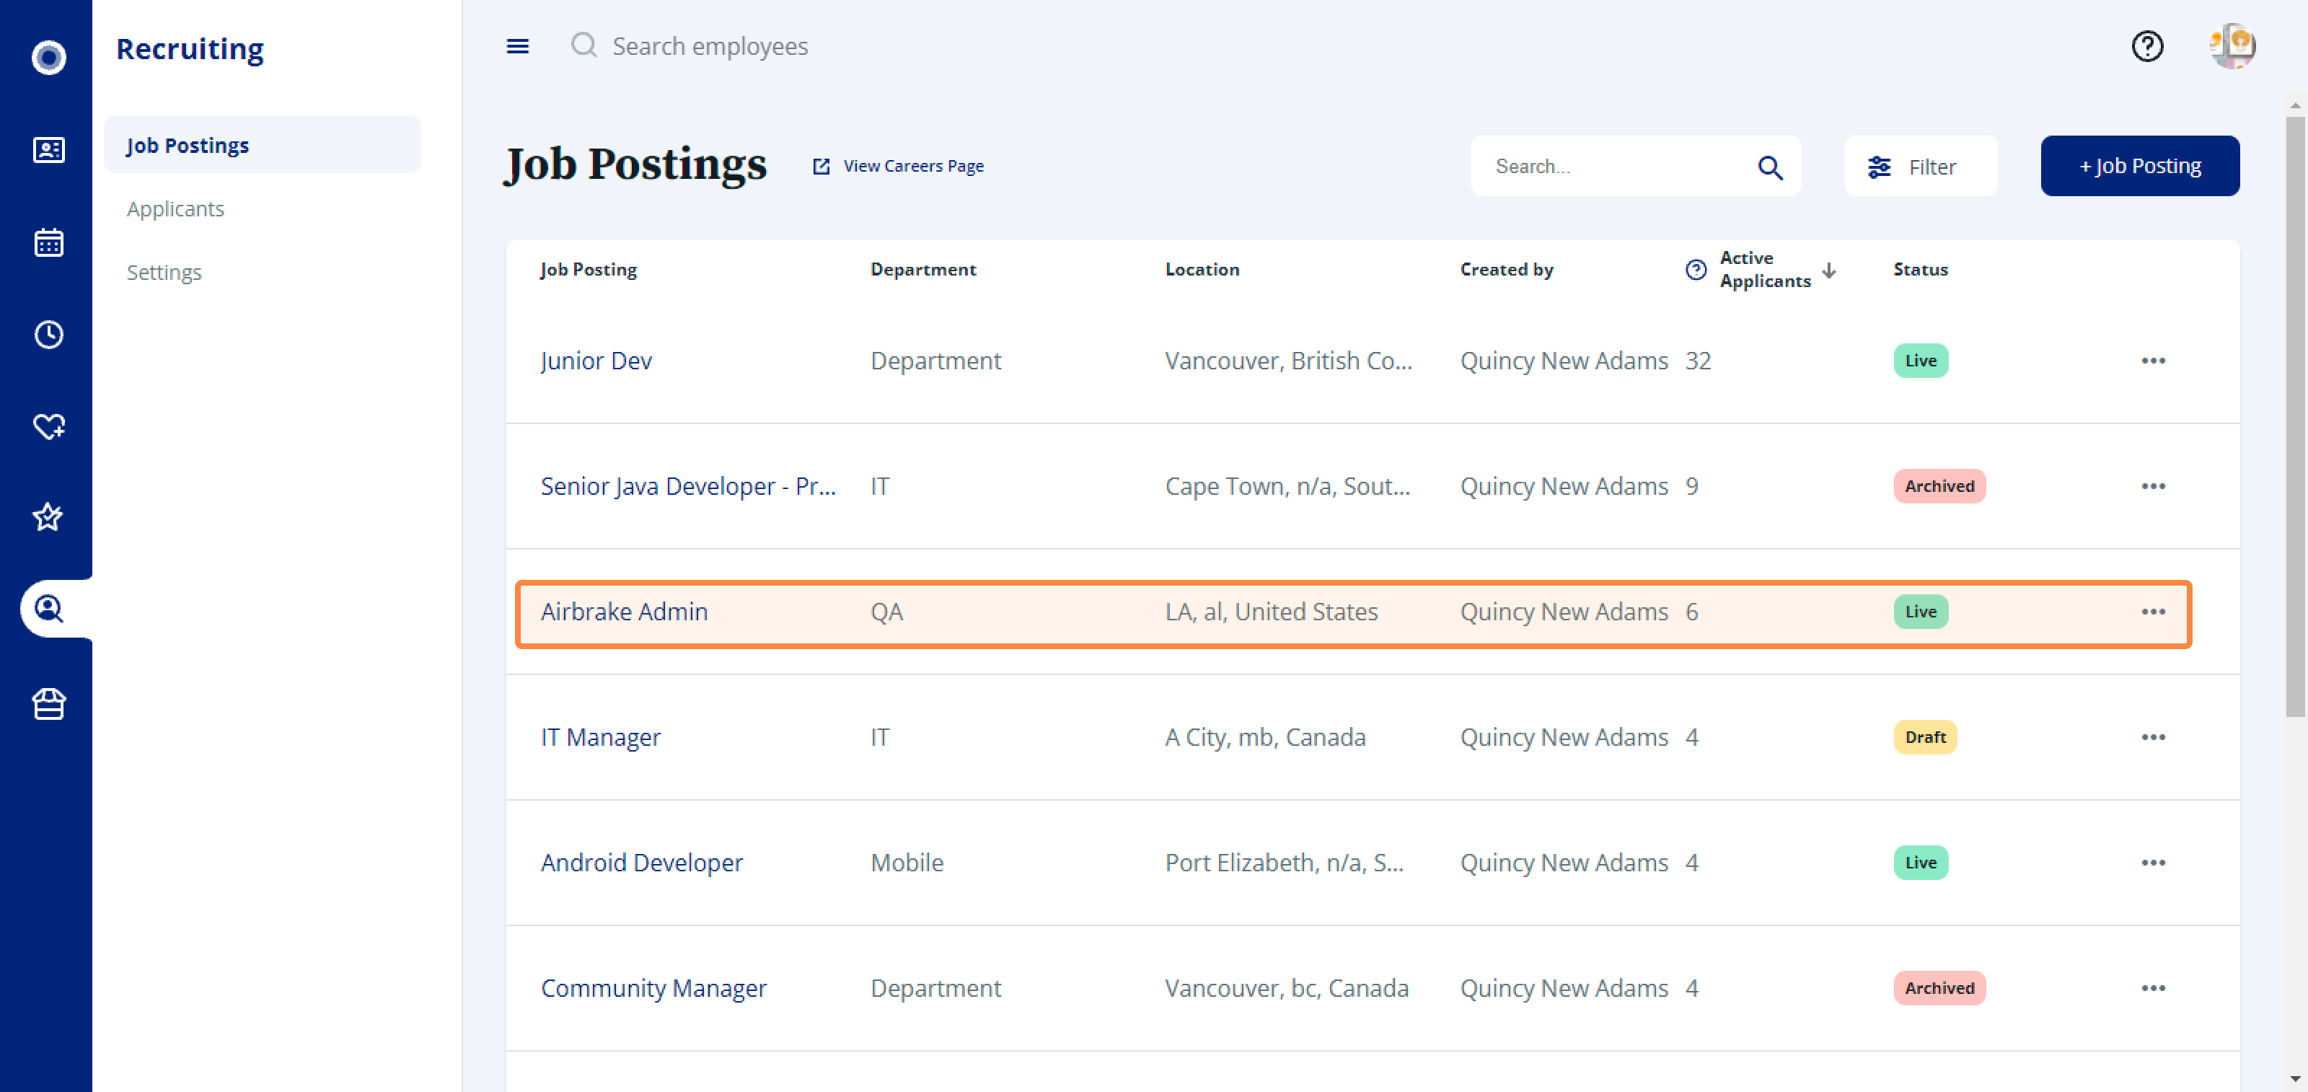Viewport: 2308px width, 1092px height.
Task: Click the Live badge for Android Developer
Action: point(1920,863)
